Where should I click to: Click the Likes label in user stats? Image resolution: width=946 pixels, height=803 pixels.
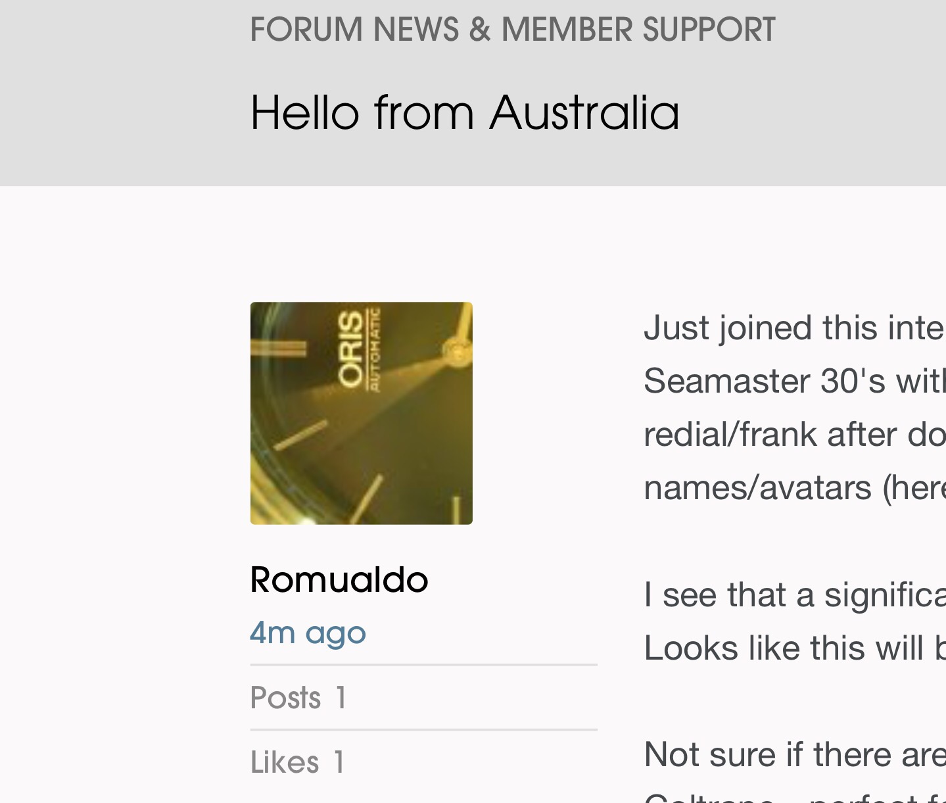284,762
